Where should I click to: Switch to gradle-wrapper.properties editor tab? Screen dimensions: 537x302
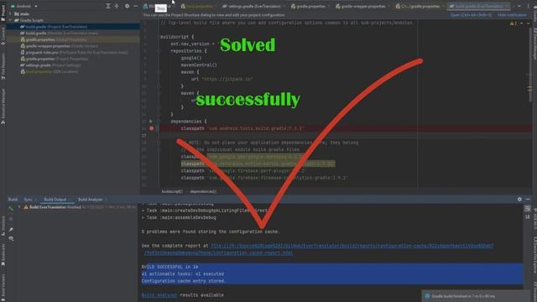click(x=362, y=6)
